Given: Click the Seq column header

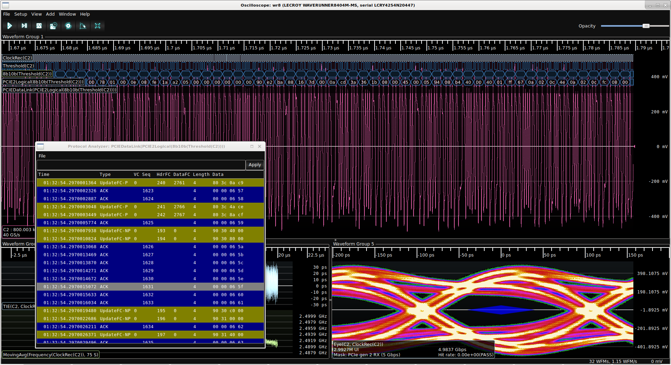Looking at the screenshot, I should [x=146, y=175].
